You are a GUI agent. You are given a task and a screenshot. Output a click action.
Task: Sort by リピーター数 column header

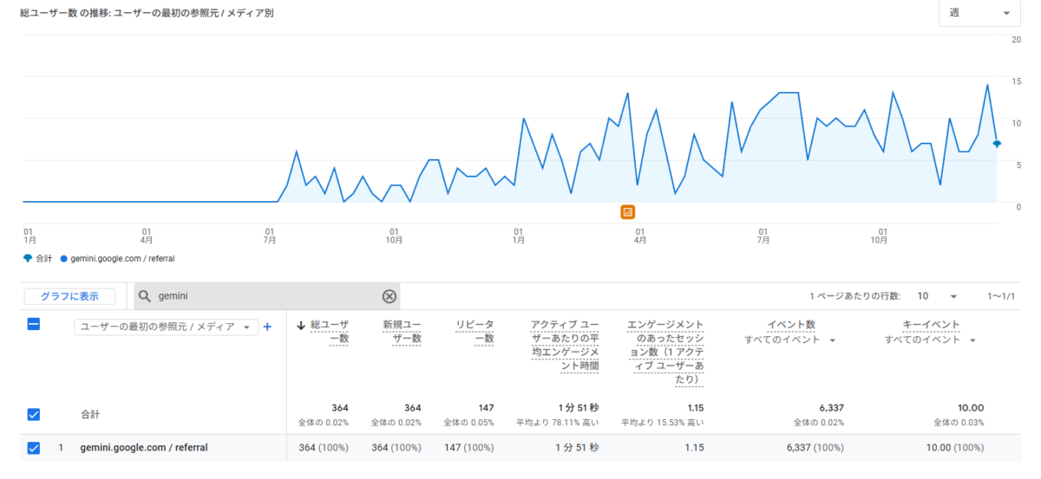[x=475, y=331]
